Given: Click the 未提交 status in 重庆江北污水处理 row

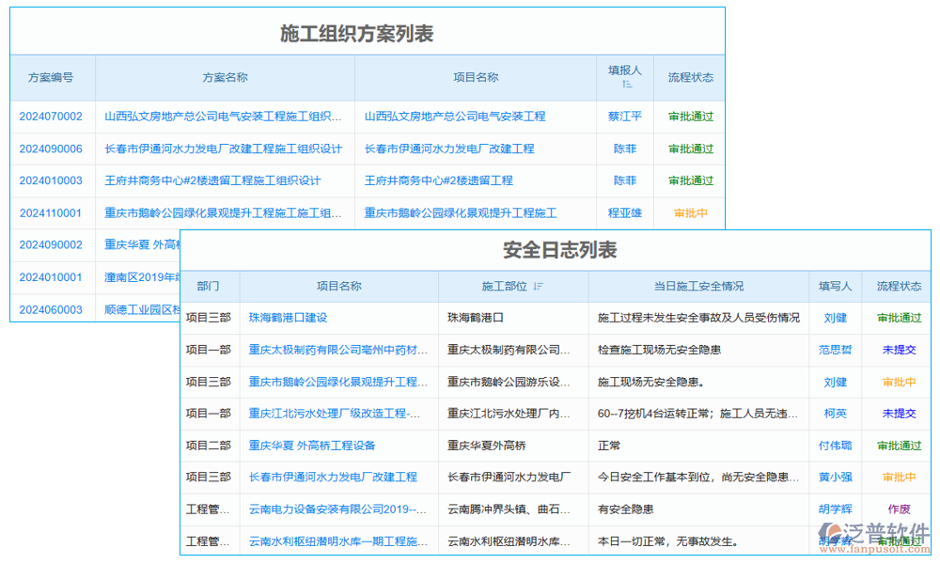Looking at the screenshot, I should 898,414.
